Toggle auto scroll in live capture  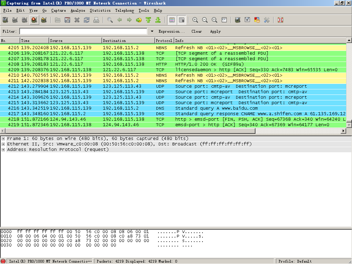[x=181, y=20]
